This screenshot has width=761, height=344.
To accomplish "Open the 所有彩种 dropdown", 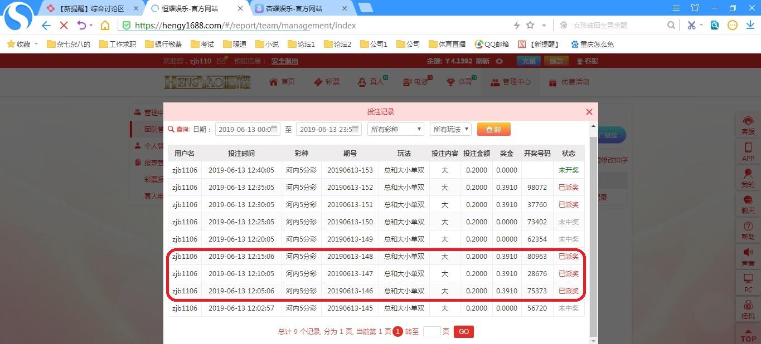I will [396, 129].
